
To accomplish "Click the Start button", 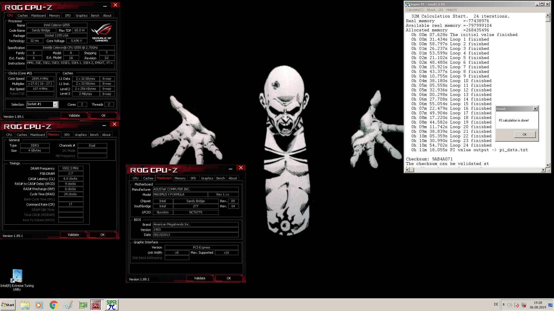I will pos(8,305).
